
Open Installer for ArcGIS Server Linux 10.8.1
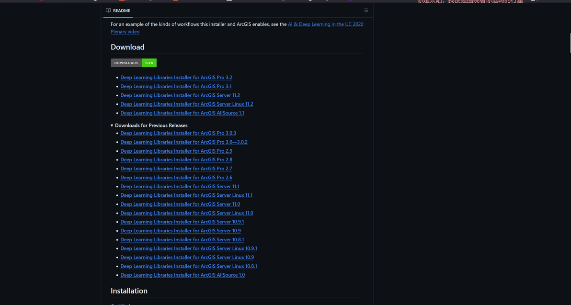coord(189,266)
